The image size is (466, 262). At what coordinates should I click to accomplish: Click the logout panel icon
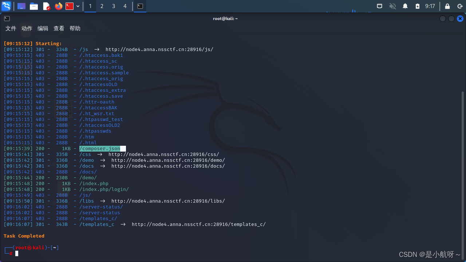(459, 6)
